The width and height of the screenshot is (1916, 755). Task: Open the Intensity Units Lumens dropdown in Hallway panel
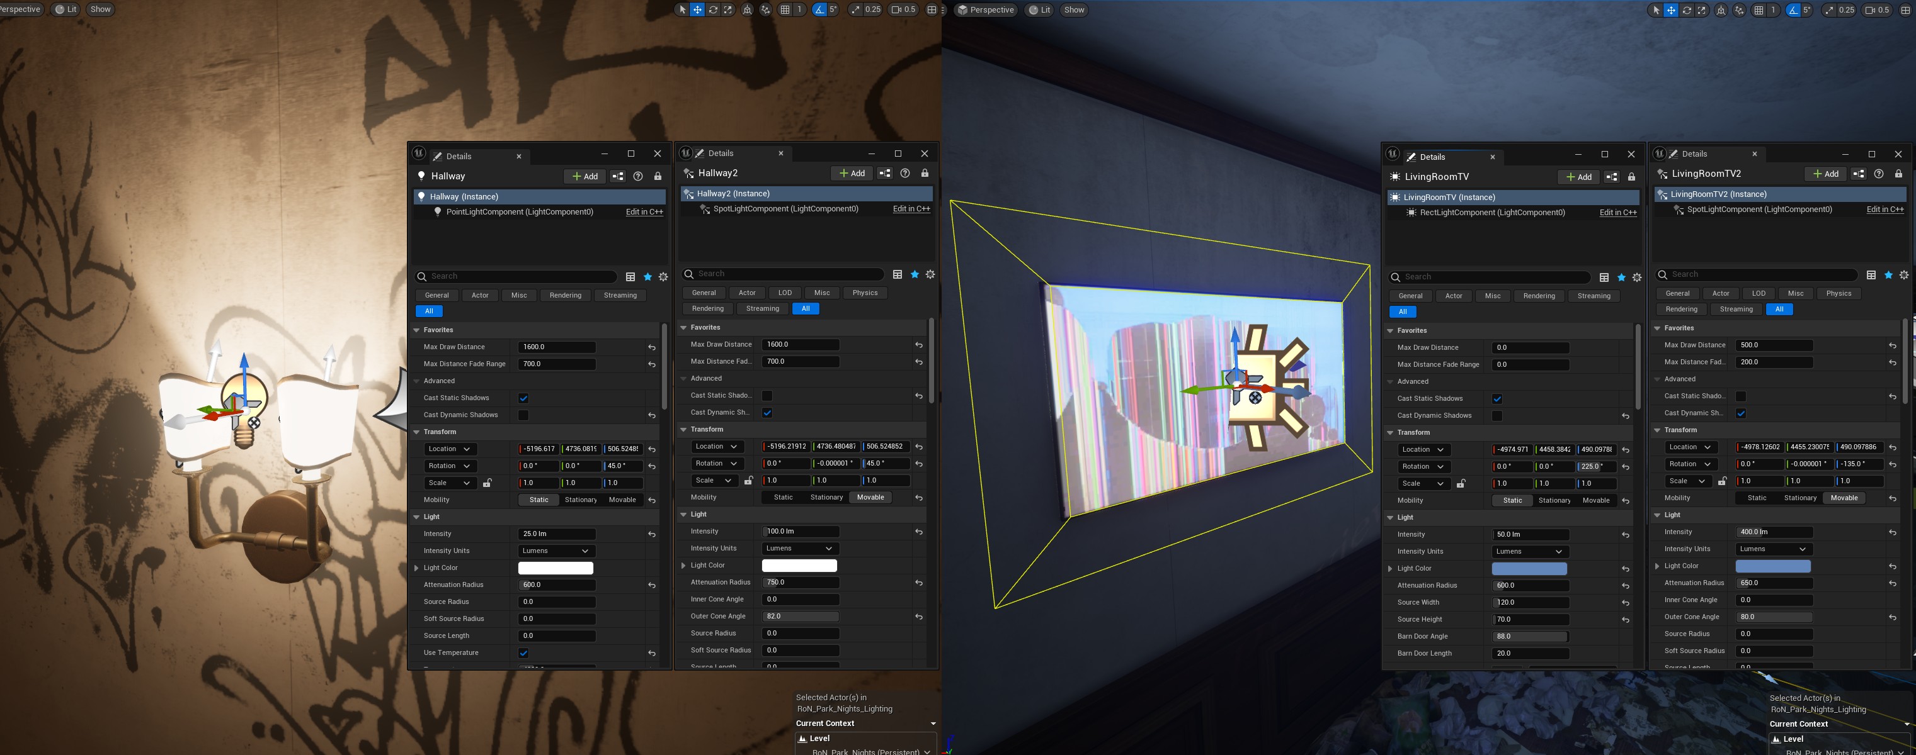tap(555, 551)
